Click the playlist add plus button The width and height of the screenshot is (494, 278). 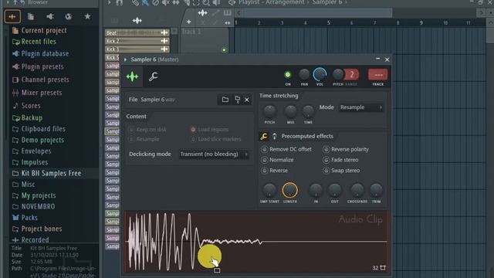[x=188, y=22]
